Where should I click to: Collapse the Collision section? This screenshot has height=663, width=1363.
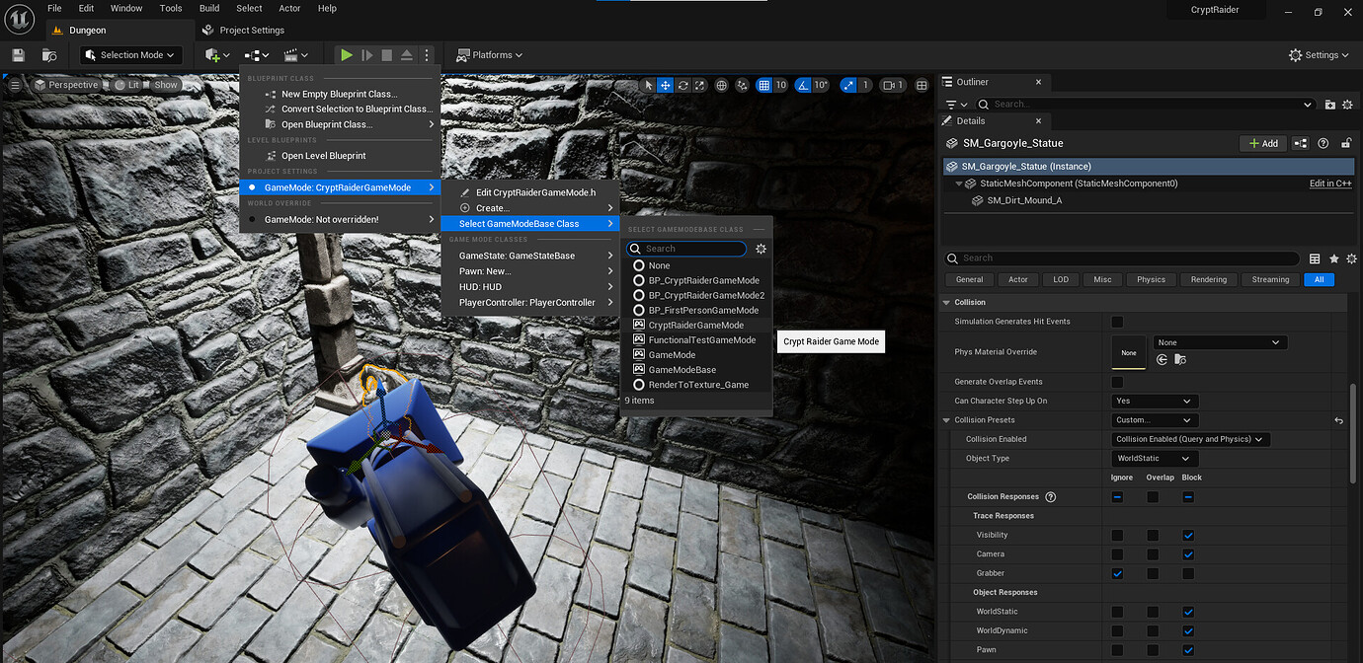[947, 303]
